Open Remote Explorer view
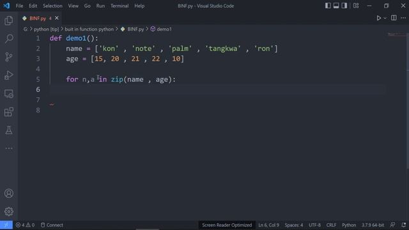 click(8, 94)
